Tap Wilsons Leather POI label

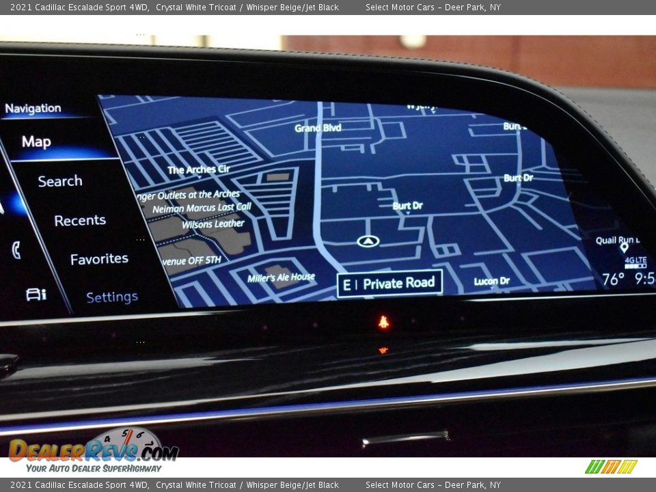(x=213, y=224)
